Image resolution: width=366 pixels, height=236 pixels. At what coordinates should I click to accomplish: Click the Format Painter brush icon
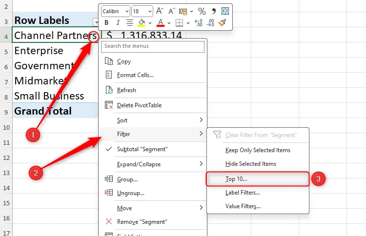click(x=222, y=22)
